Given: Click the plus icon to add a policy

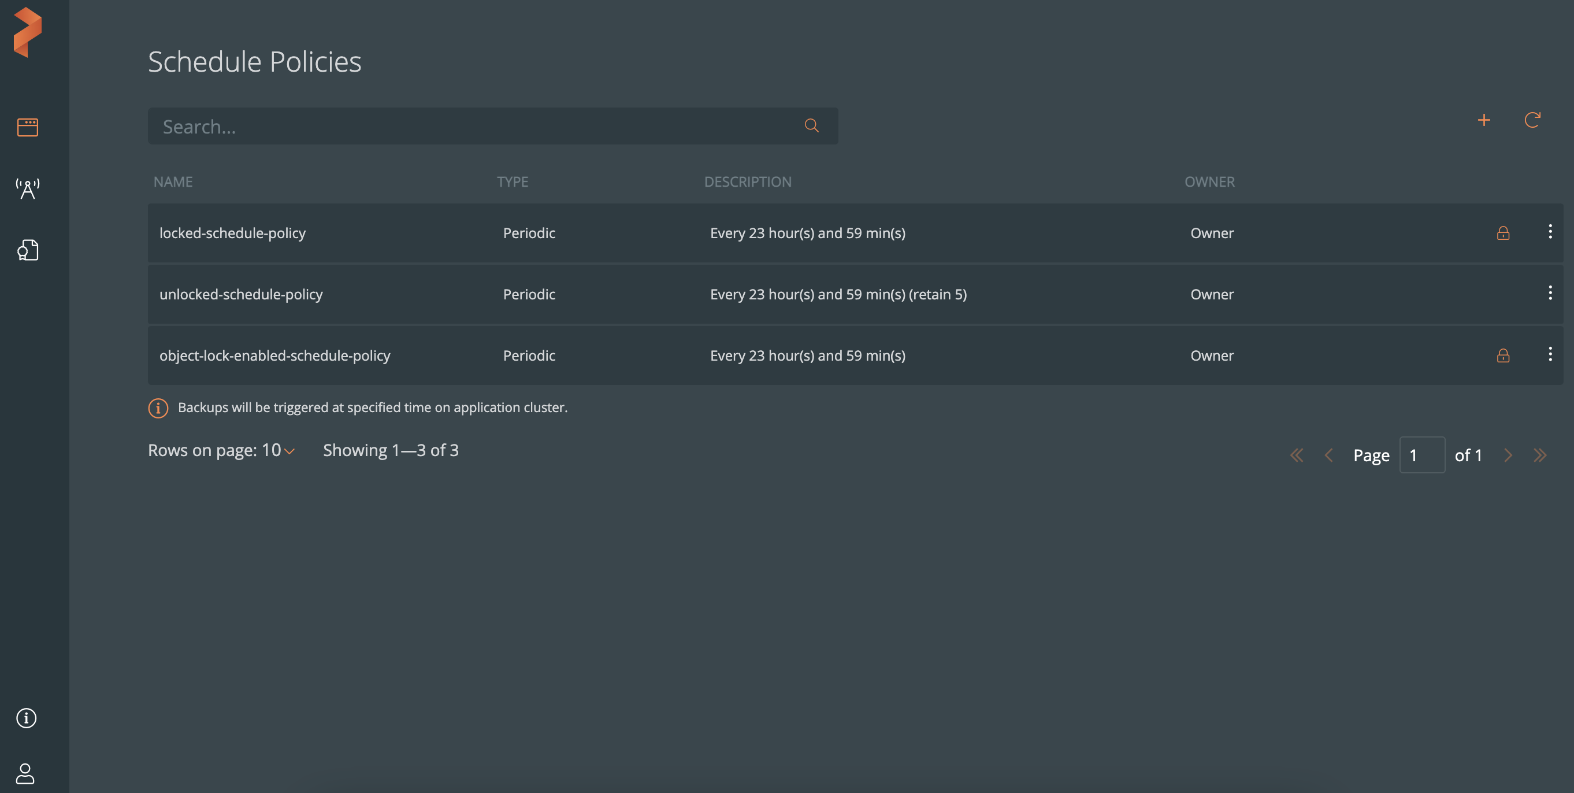Looking at the screenshot, I should [x=1483, y=120].
